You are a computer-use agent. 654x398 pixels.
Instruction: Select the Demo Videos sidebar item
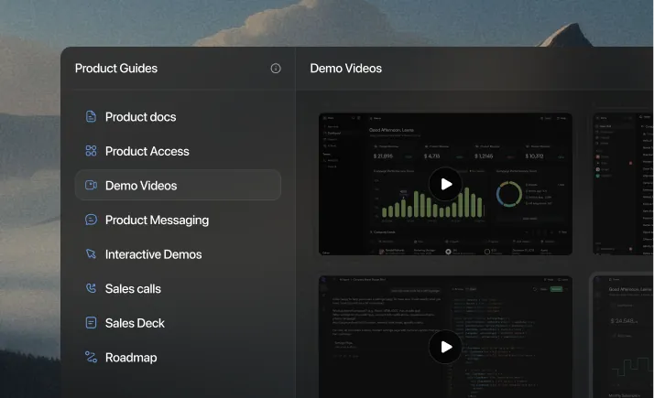click(178, 185)
